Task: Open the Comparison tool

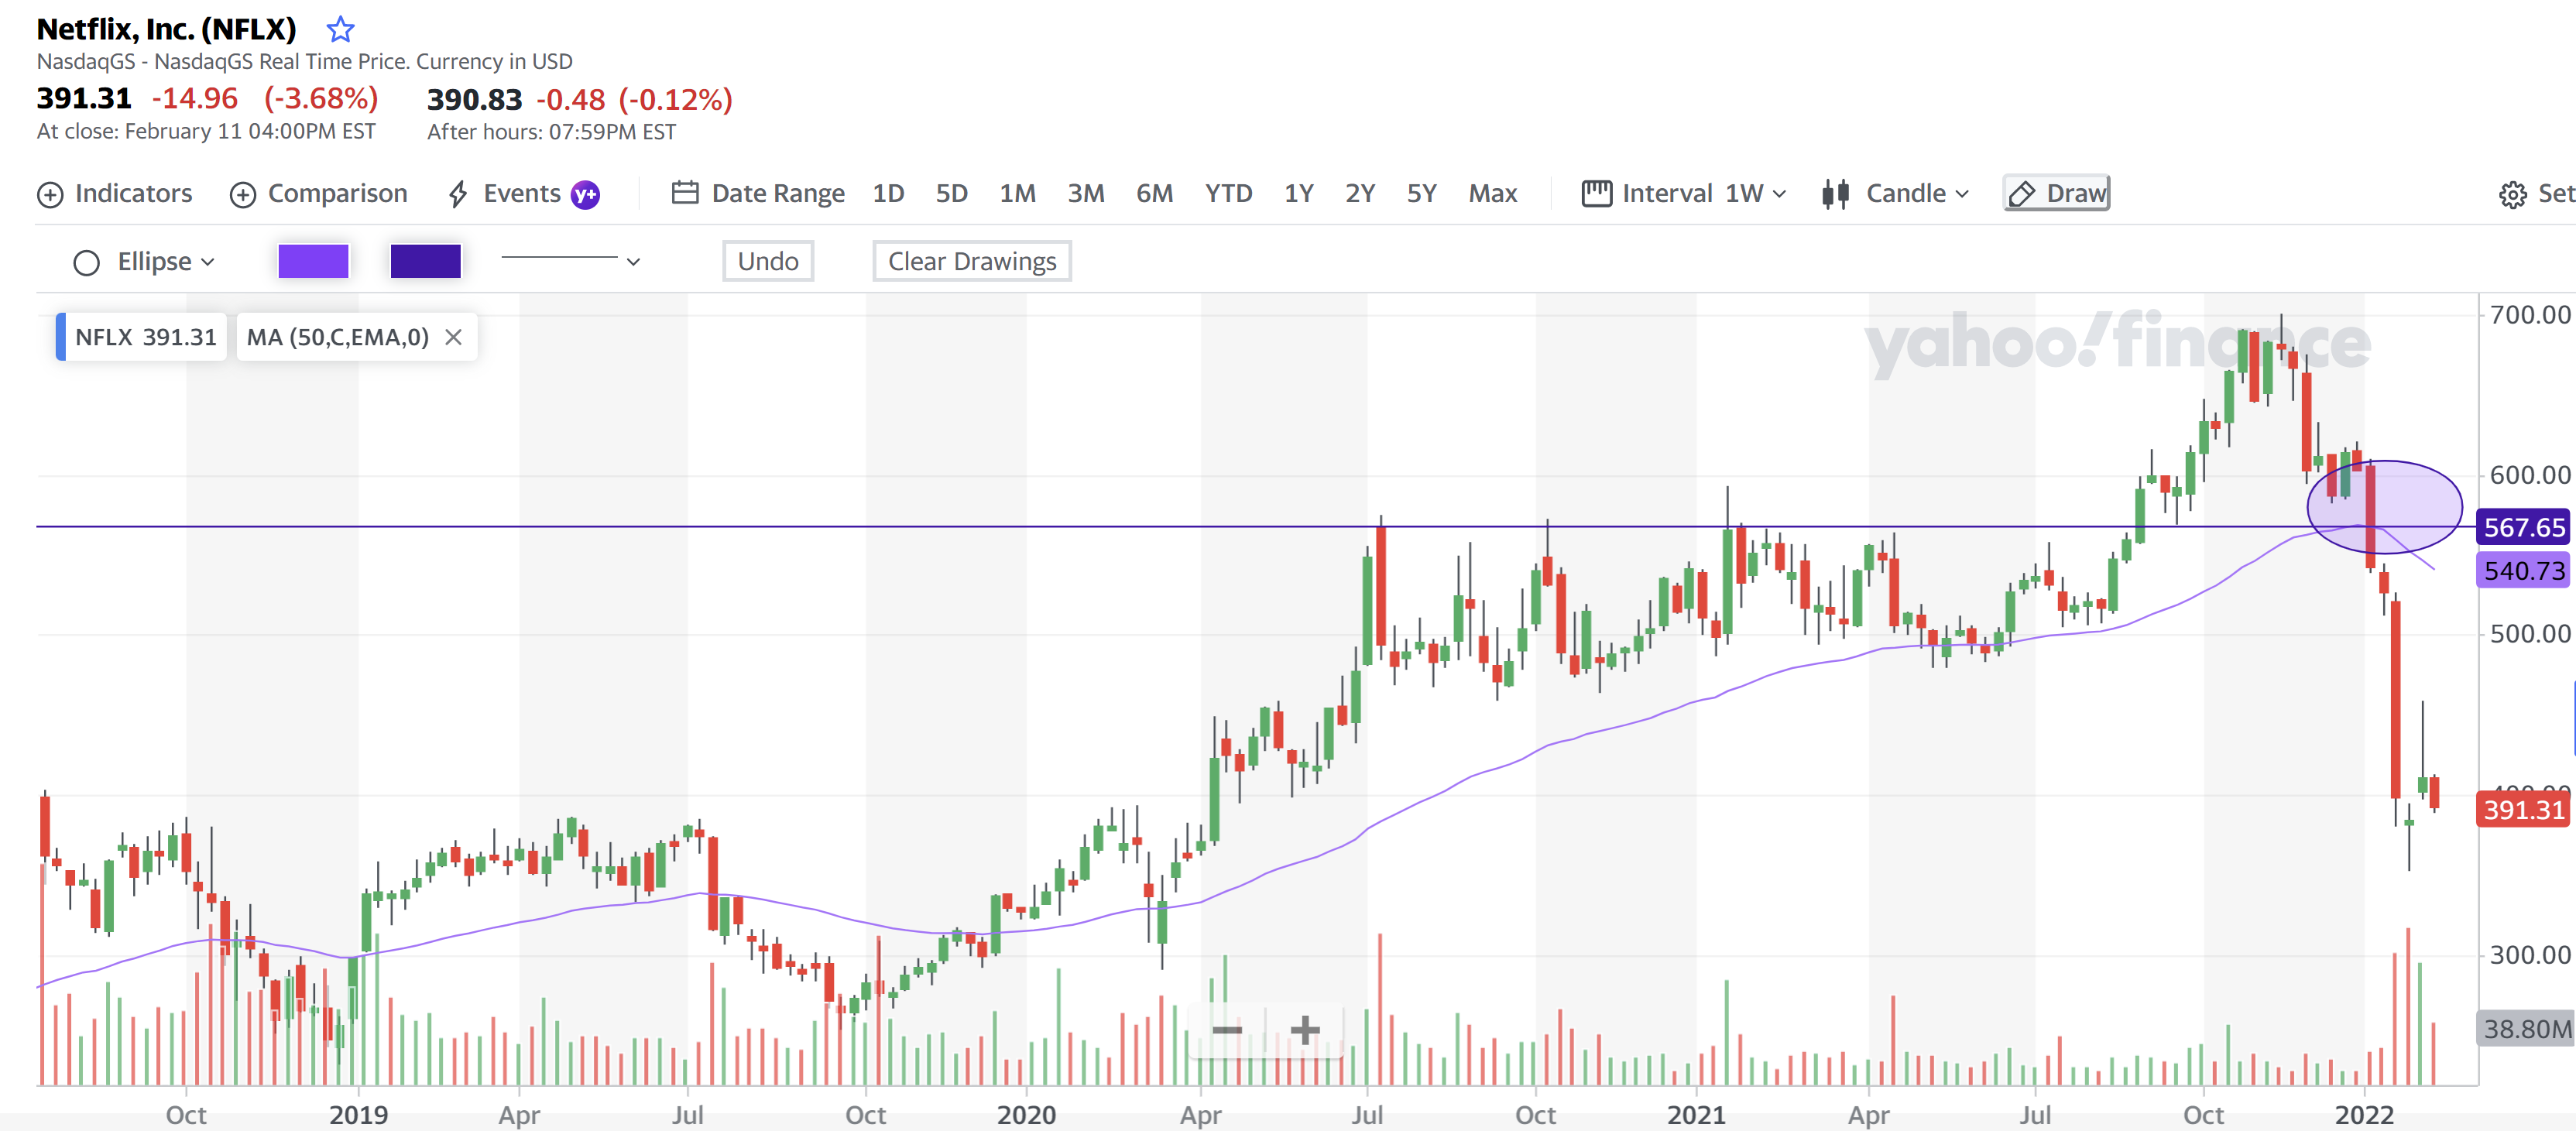Action: tap(319, 193)
